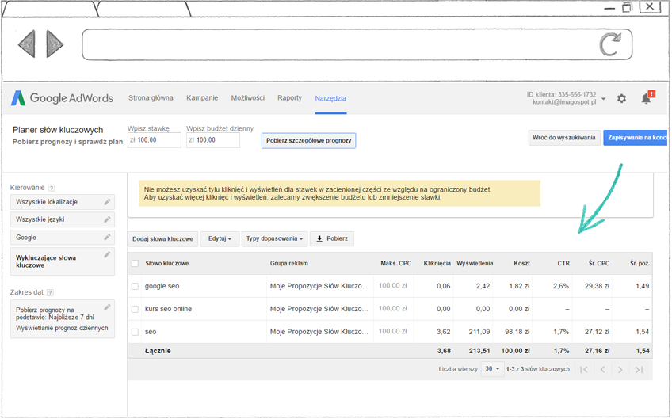Image resolution: width=672 pixels, height=419 pixels.
Task: Click Wróć do wyszukiwania button
Action: [564, 138]
